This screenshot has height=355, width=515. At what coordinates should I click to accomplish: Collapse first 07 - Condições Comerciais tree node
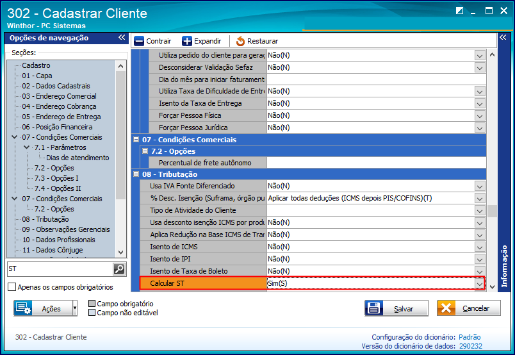pos(15,137)
